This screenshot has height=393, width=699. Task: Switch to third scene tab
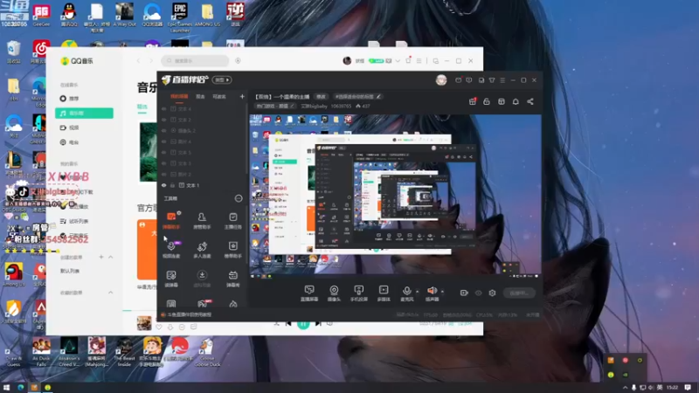click(x=219, y=97)
